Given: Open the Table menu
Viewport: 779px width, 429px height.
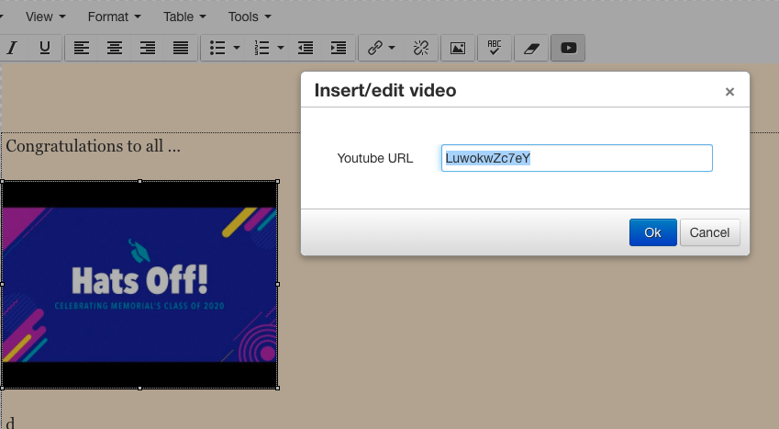Looking at the screenshot, I should click(184, 17).
